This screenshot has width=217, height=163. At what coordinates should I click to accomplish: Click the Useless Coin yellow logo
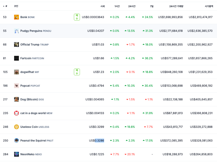point(16,127)
